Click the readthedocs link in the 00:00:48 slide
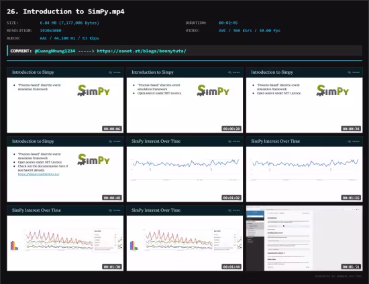 tap(39, 174)
